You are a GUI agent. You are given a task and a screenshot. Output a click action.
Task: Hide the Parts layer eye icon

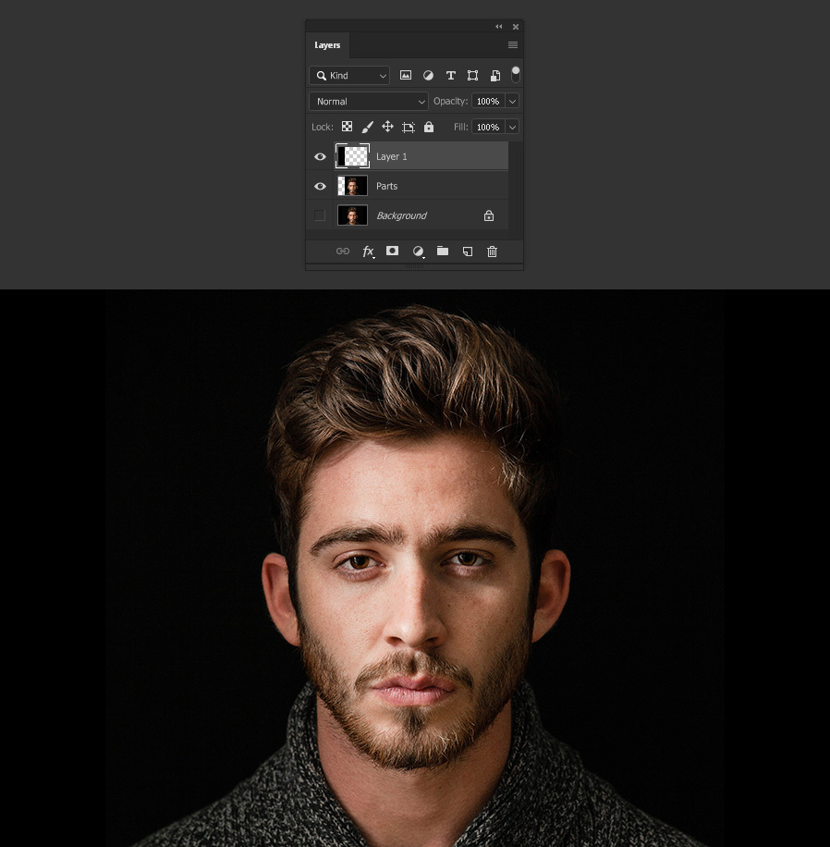coord(320,187)
